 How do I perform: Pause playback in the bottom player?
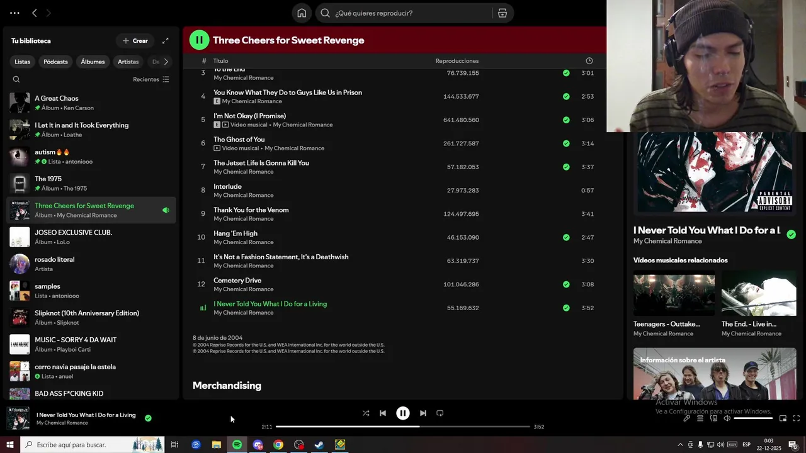tap(403, 413)
